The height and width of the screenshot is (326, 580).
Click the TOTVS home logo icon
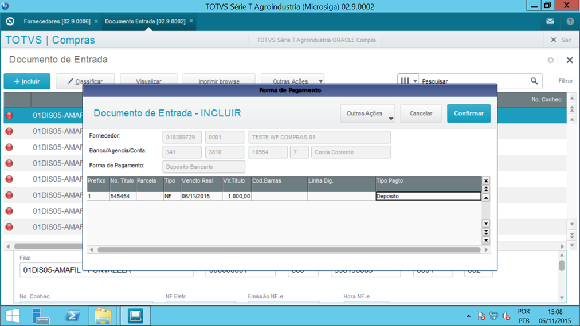point(10,21)
